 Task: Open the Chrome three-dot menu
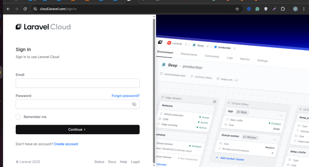tap(304, 9)
